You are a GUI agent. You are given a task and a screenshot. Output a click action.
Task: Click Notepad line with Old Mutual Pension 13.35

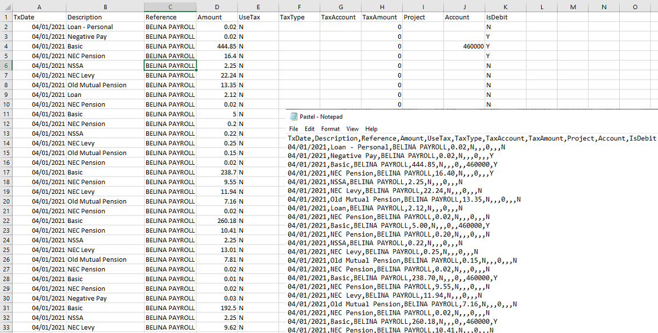[x=404, y=199]
